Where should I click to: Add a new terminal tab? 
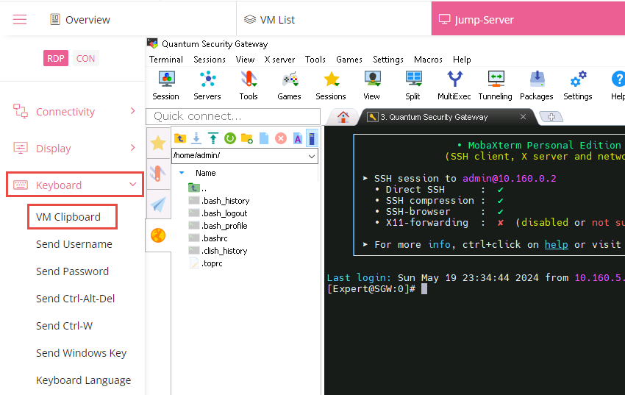coord(551,117)
